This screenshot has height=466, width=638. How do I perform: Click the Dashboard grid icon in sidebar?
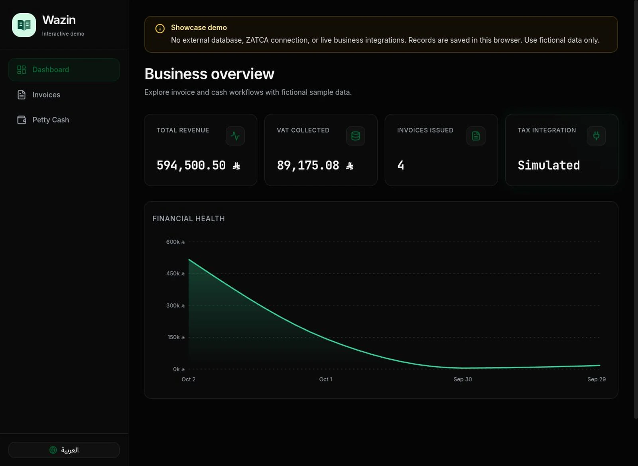tap(22, 70)
